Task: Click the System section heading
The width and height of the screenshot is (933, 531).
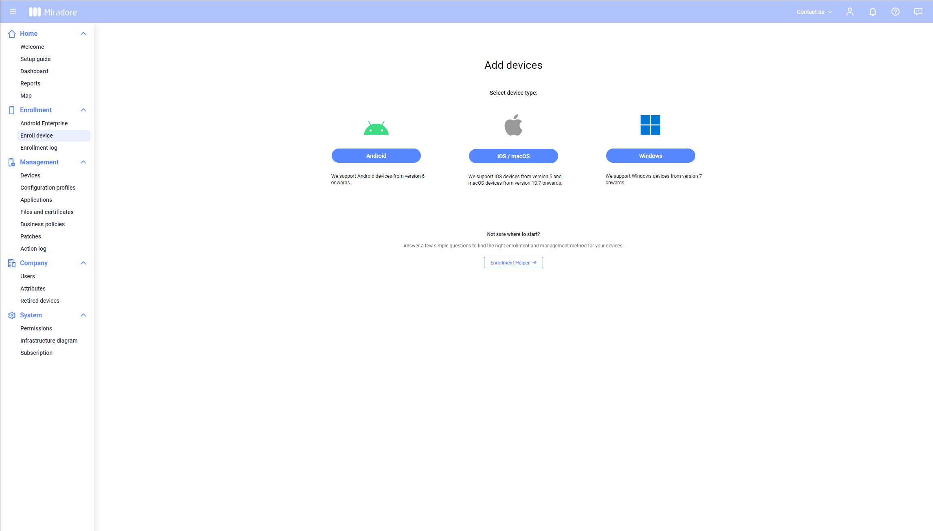Action: (x=31, y=315)
